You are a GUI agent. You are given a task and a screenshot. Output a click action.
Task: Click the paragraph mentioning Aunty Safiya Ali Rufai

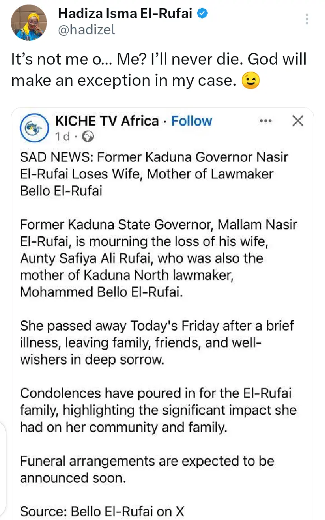tap(158, 258)
